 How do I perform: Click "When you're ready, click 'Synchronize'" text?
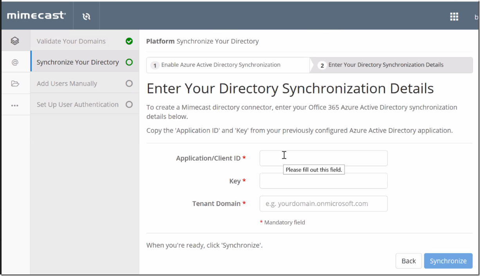[204, 246]
